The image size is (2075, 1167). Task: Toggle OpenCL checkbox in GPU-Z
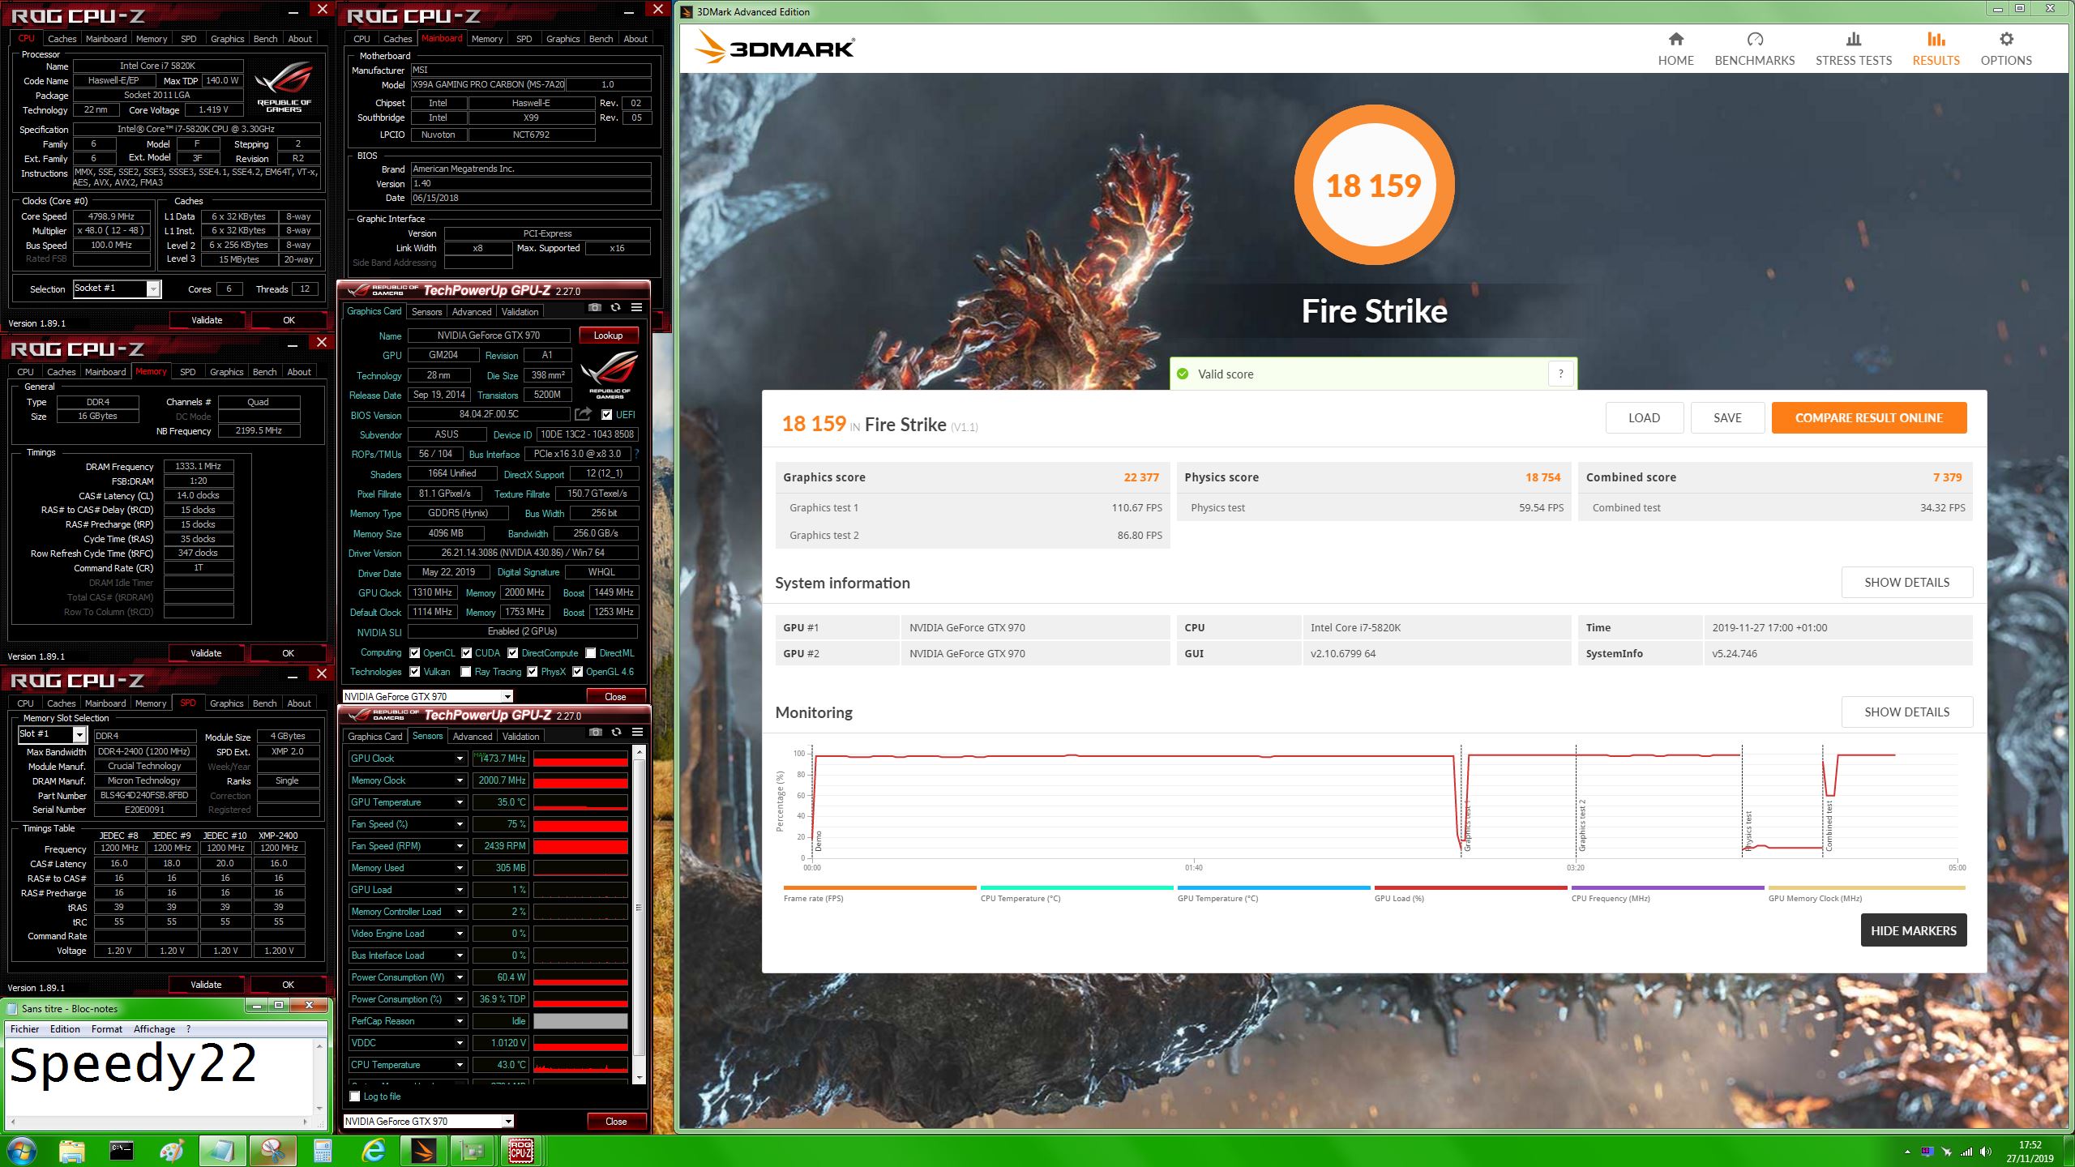coord(415,653)
